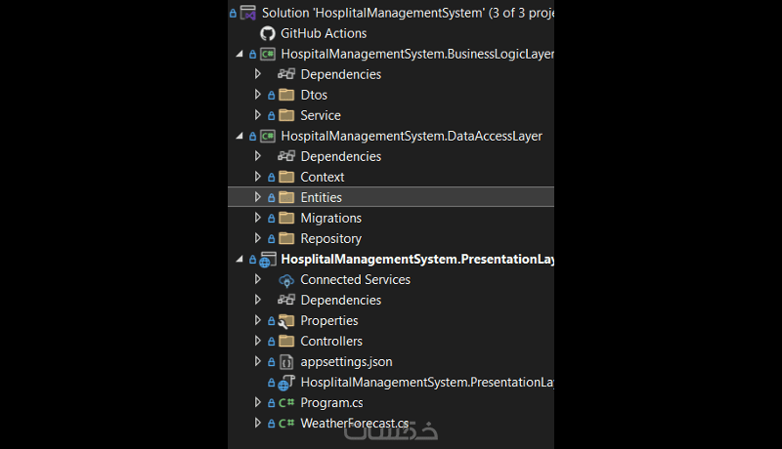Click the GitHub Actions octocat icon

click(267, 33)
